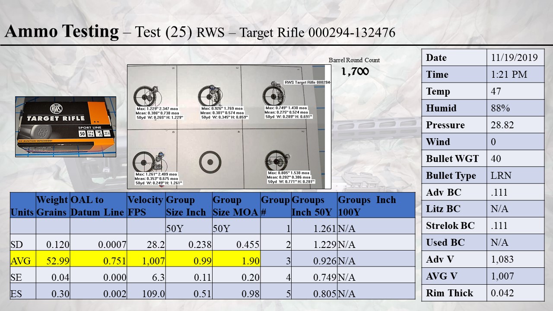Viewport: 553px width, 311px height.
Task: Click the 'Group Size Inch' column header
Action: [x=189, y=206]
